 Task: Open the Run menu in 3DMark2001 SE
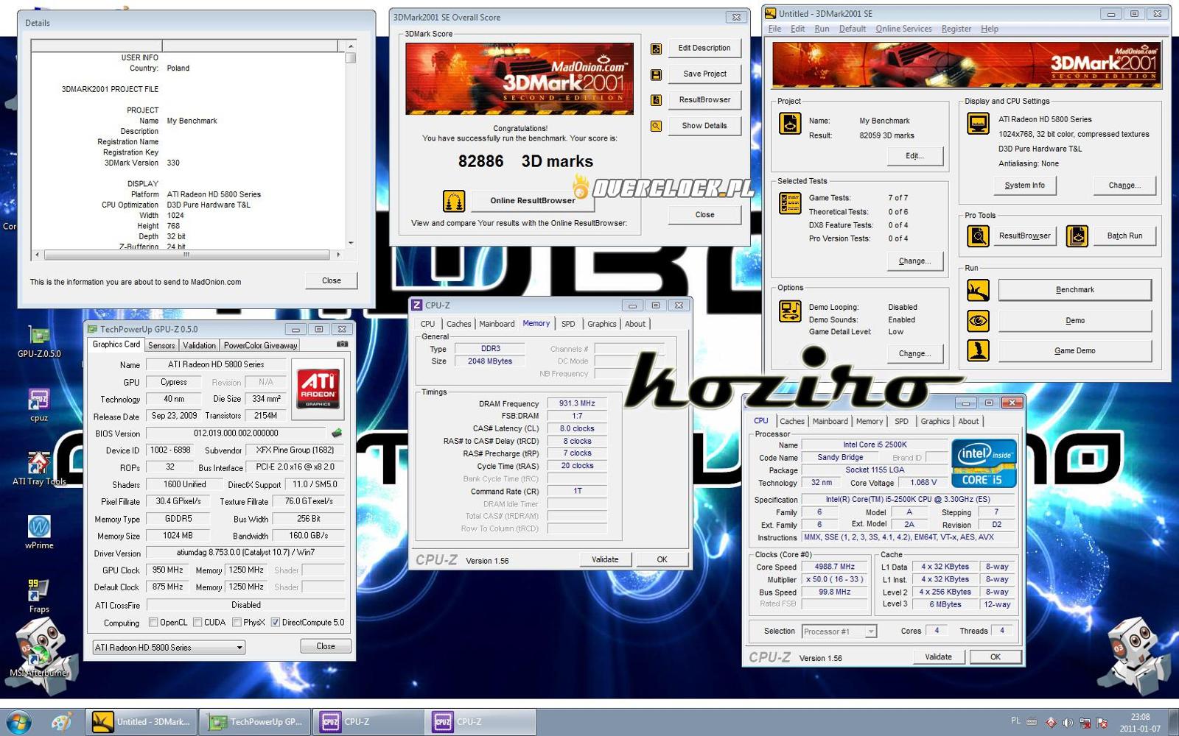coord(822,29)
